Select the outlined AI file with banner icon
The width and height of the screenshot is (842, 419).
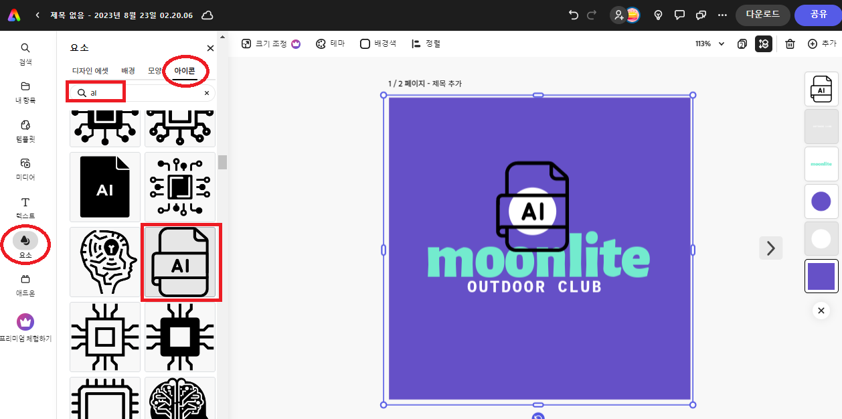click(180, 262)
